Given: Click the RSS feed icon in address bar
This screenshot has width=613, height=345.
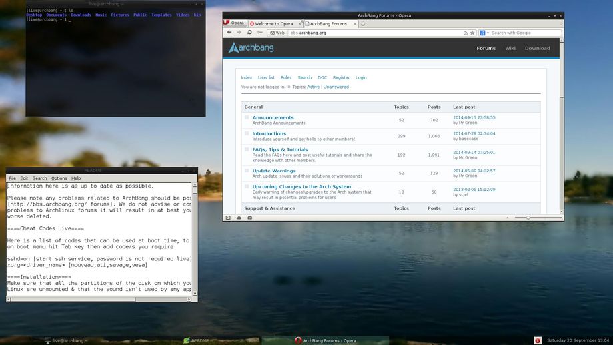Looking at the screenshot, I should pyautogui.click(x=465, y=33).
